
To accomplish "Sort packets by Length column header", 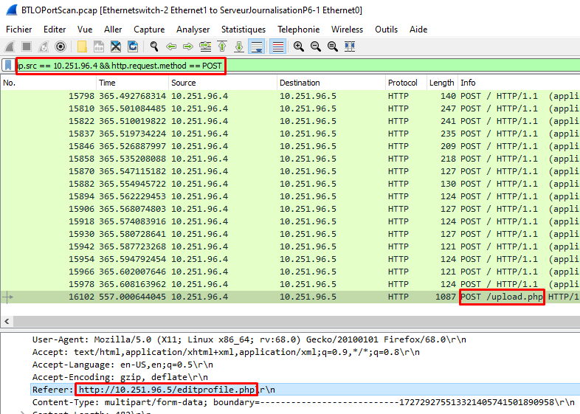I will point(441,83).
